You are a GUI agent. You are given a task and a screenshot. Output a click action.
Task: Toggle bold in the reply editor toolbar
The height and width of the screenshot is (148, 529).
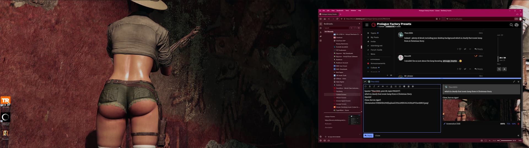370,87
